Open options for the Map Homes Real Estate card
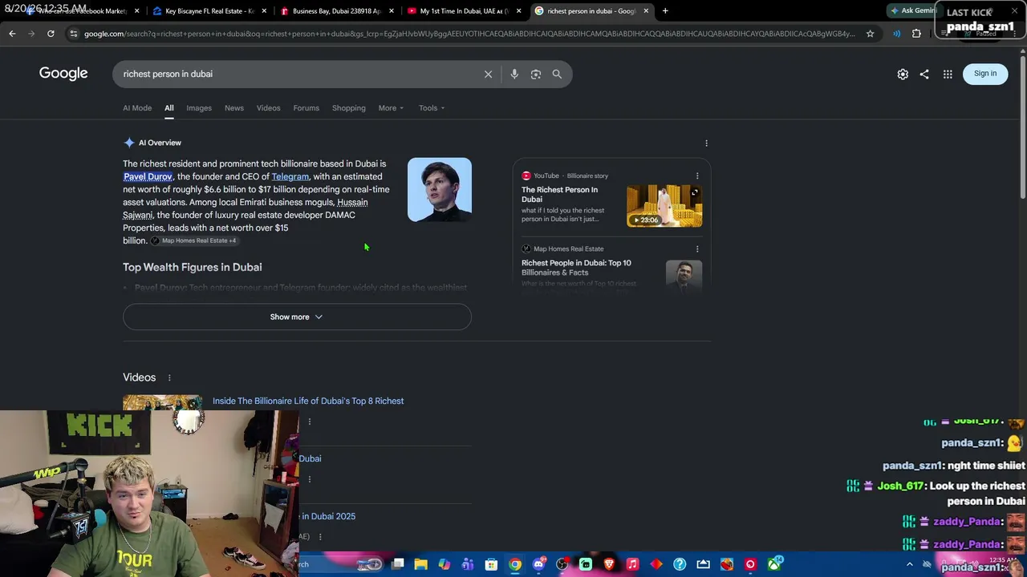 697,248
